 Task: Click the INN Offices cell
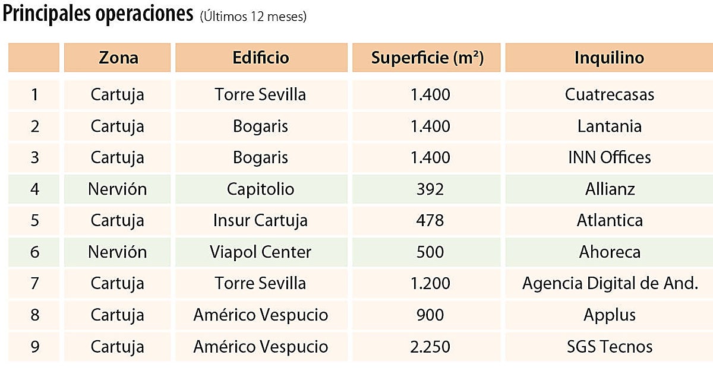click(x=609, y=157)
